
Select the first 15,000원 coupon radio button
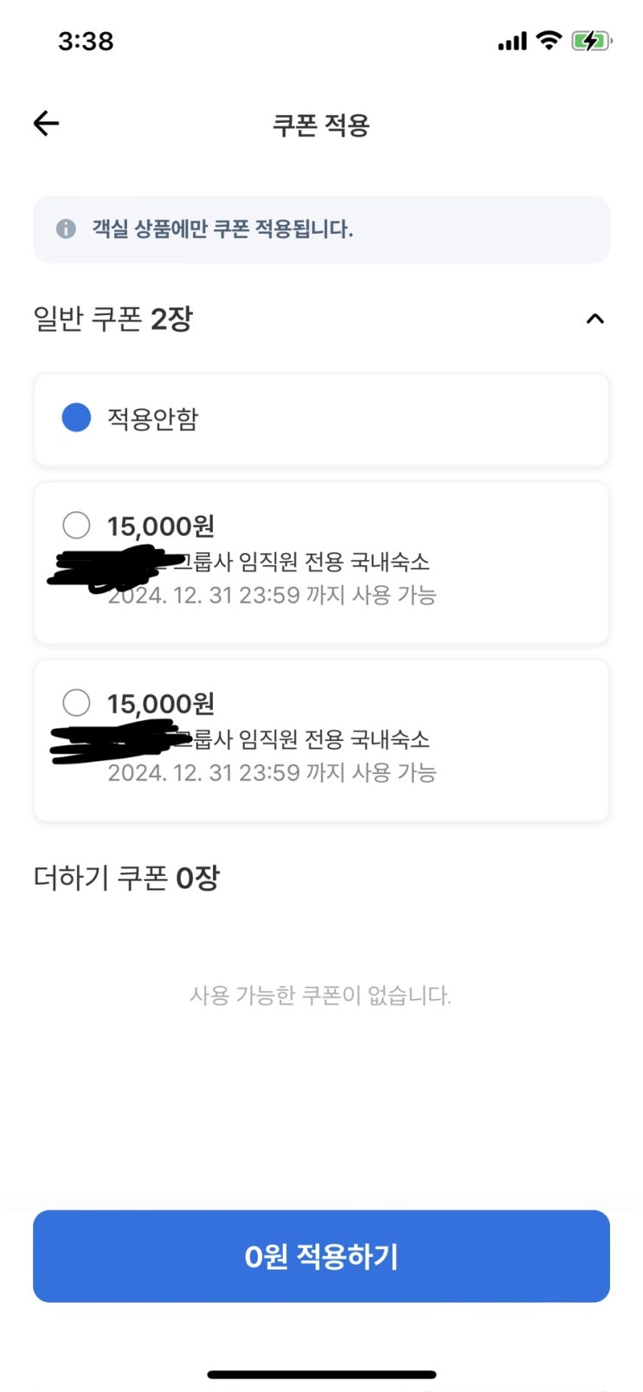(x=76, y=525)
